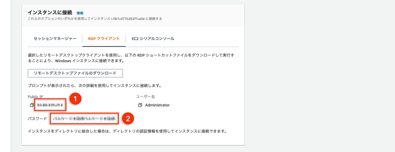Image resolution: width=395 pixels, height=152 pixels.
Task: Copy the Public IP using its copy icon
Action: [32, 105]
